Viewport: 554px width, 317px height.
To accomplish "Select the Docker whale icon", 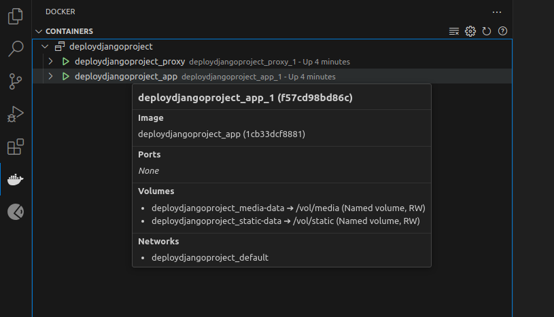I will click(16, 179).
